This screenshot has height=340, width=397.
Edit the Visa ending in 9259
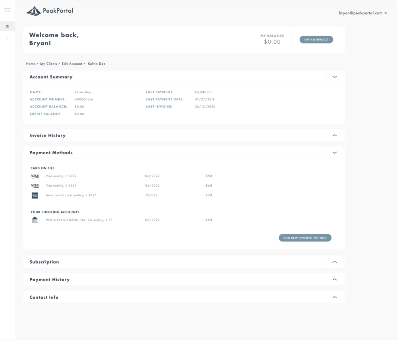pos(209,176)
